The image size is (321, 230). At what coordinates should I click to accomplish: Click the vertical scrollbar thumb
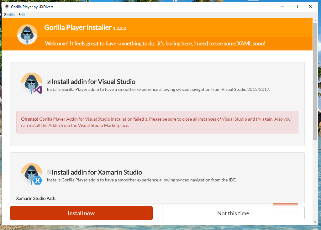pyautogui.click(x=315, y=82)
